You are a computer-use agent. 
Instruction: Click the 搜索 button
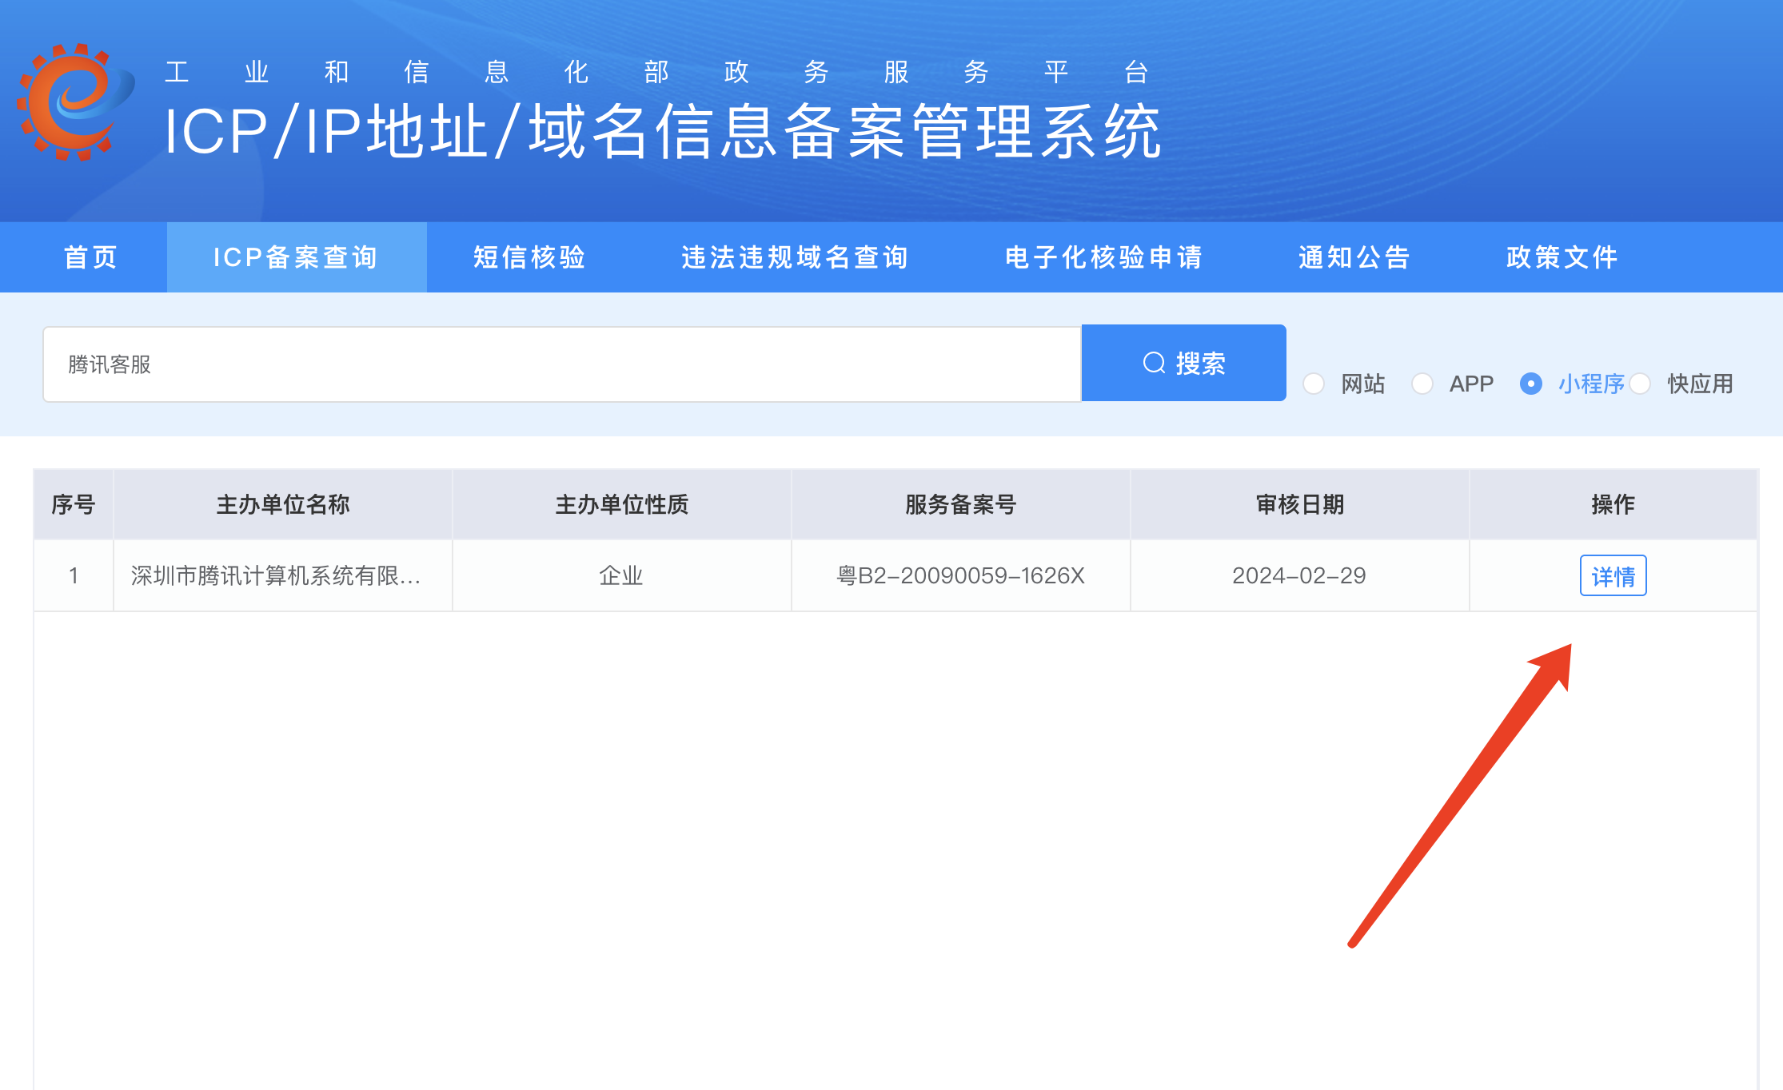tap(1183, 363)
